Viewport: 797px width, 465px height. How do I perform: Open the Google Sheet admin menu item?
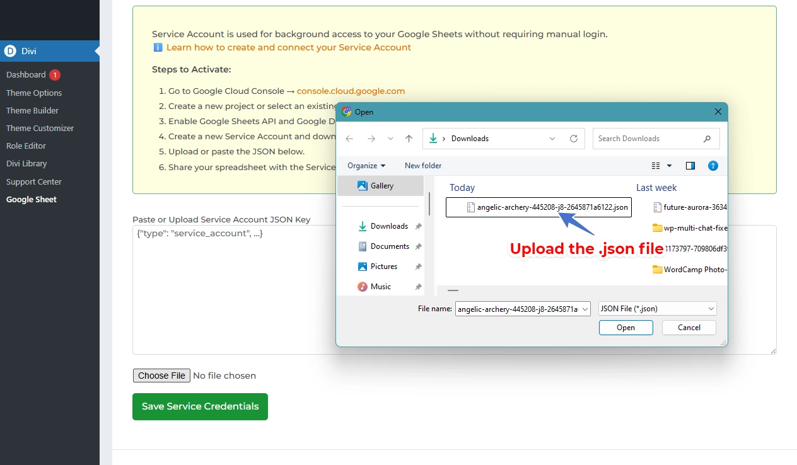[31, 199]
